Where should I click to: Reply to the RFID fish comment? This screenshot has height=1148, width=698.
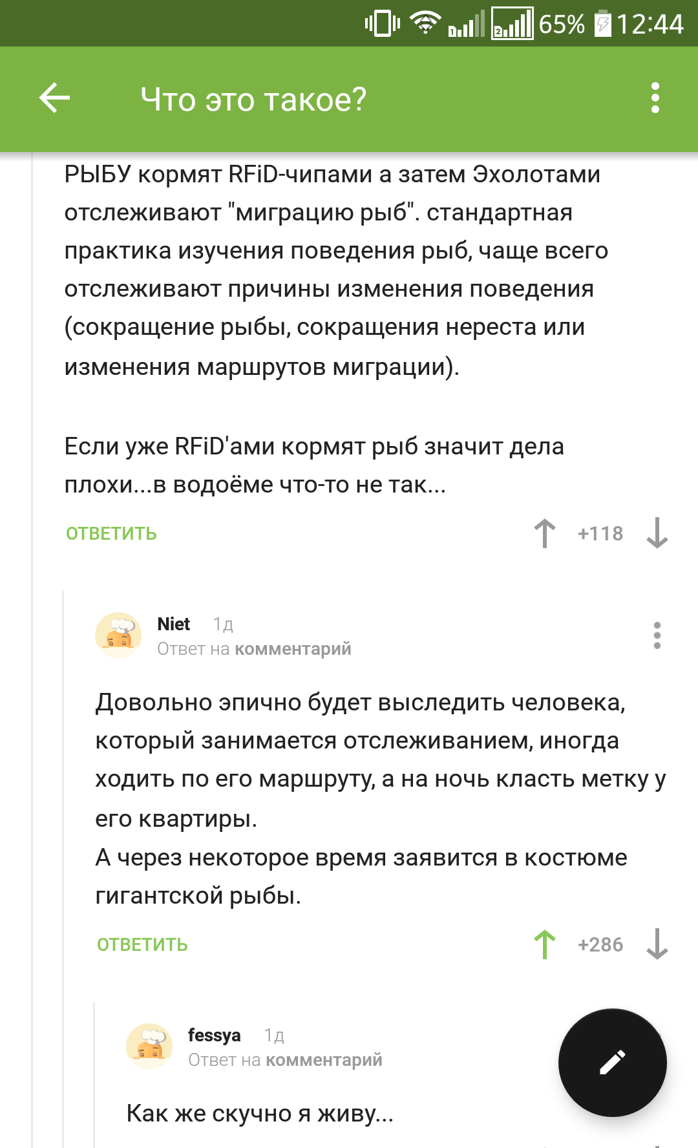tap(111, 533)
